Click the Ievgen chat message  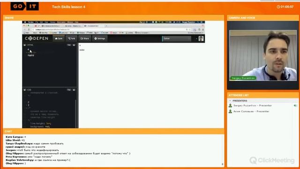click(x=32, y=150)
